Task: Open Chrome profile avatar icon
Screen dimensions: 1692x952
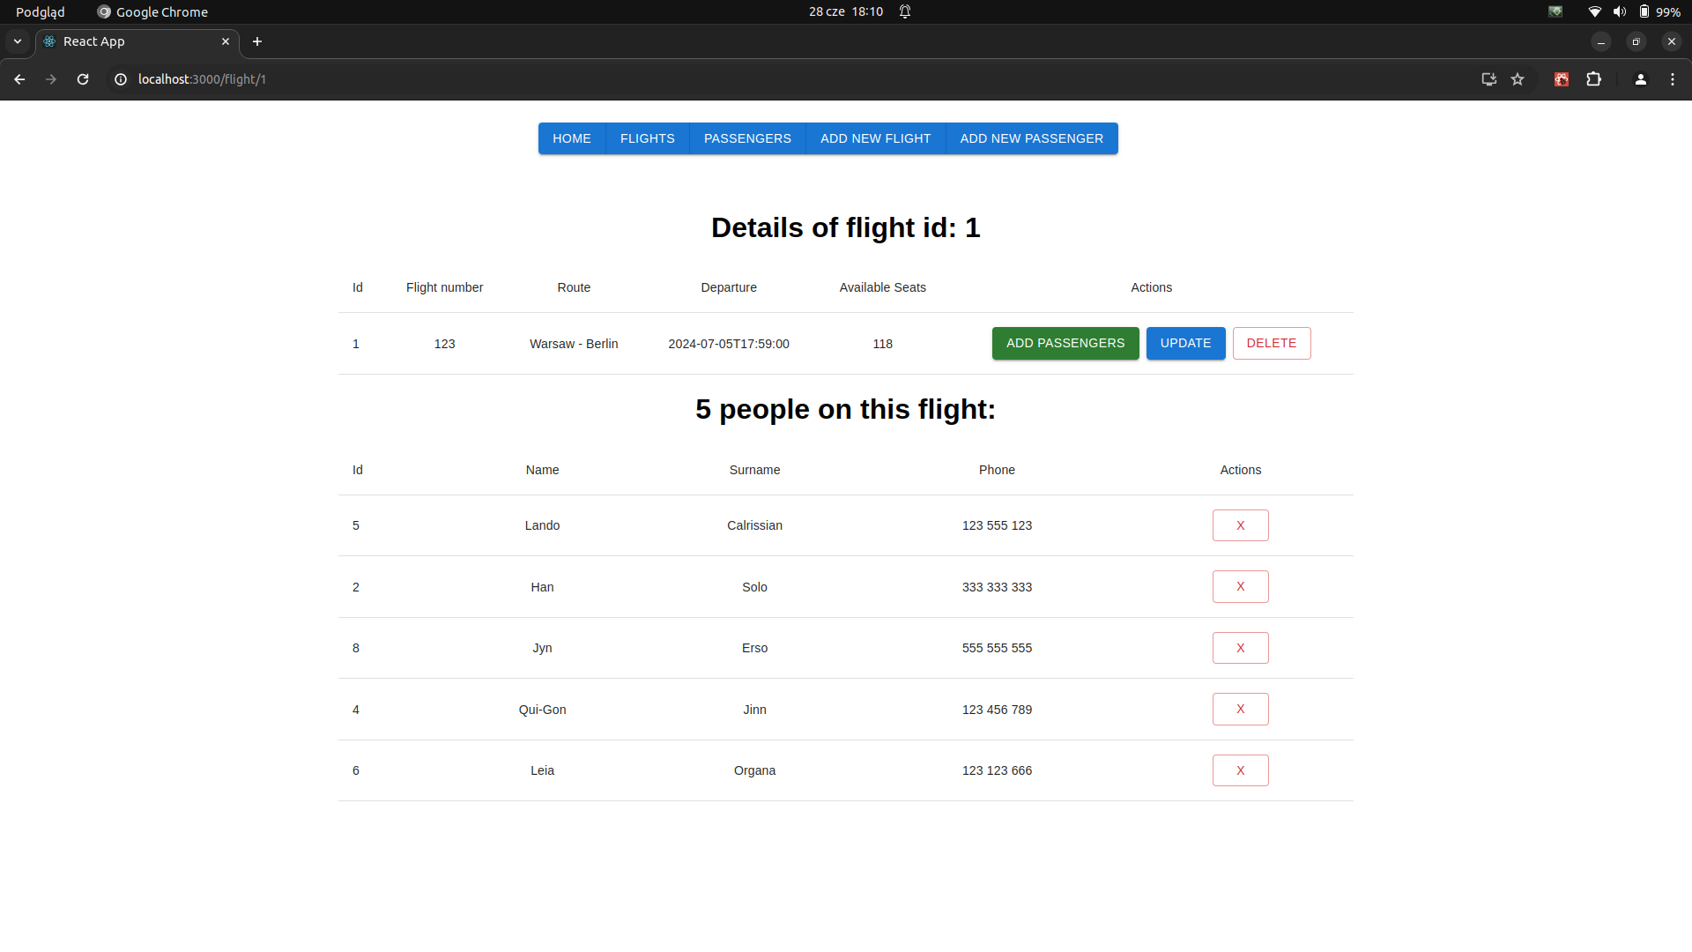Action: tap(1640, 79)
